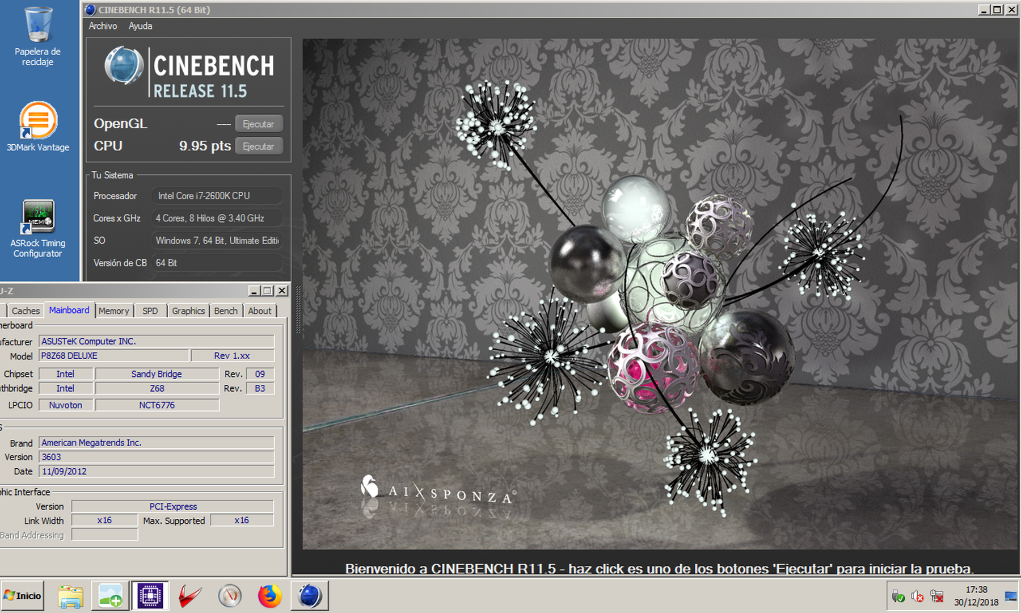Click the Link Width x16 field
Image resolution: width=1021 pixels, height=613 pixels.
[x=104, y=520]
